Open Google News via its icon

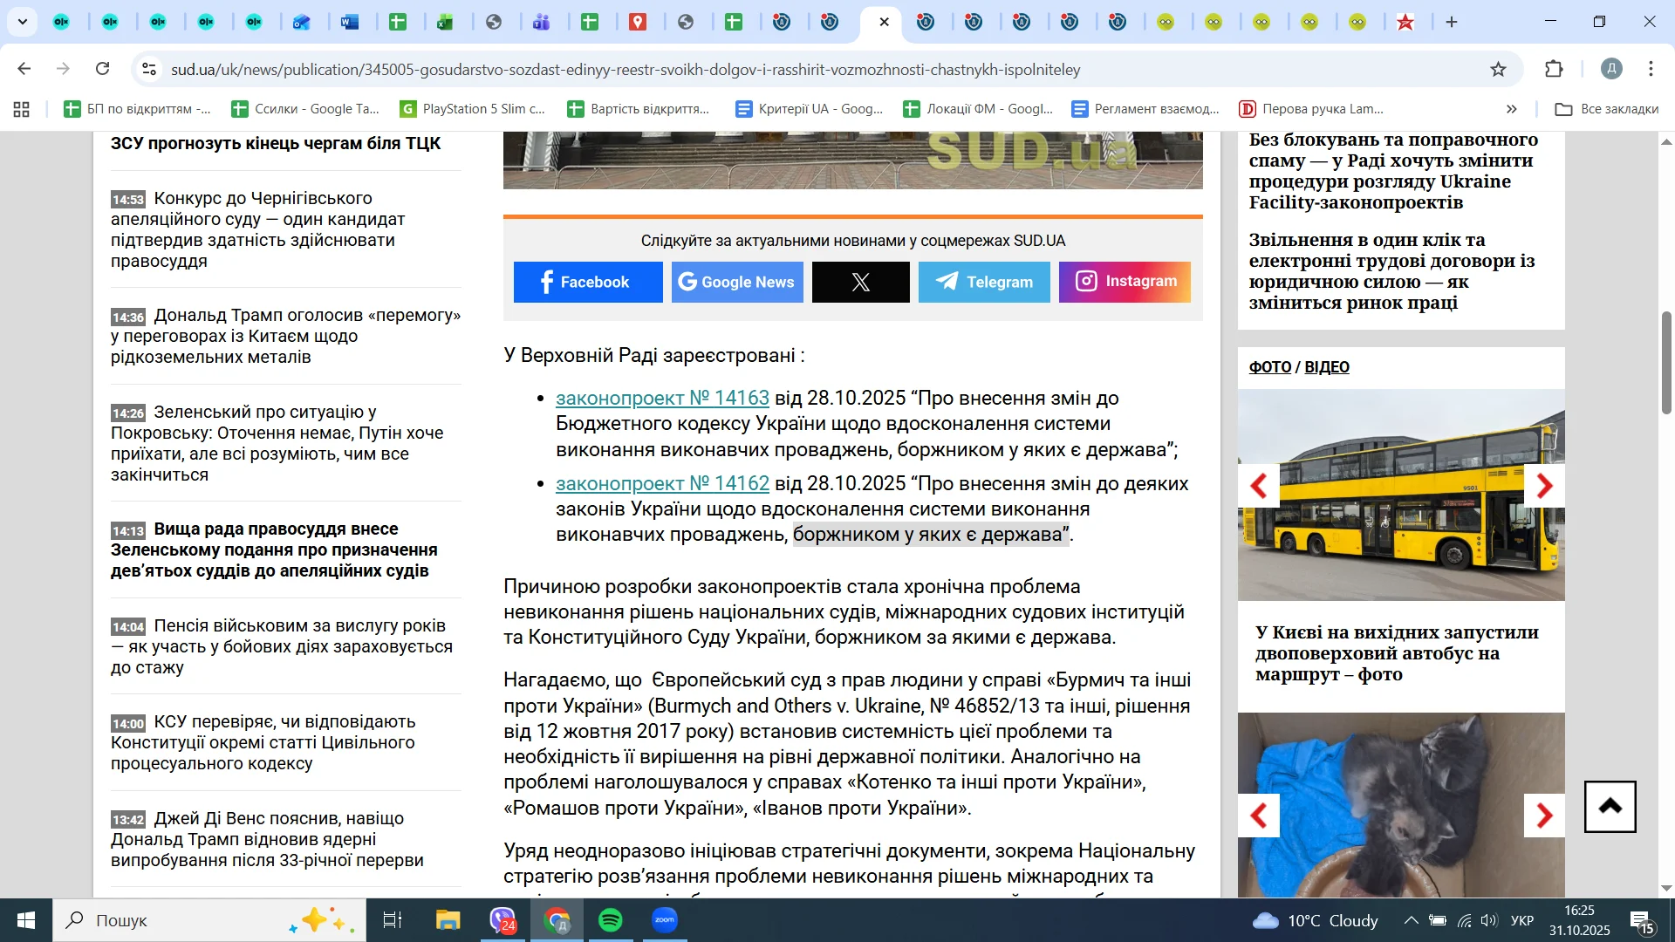736,282
